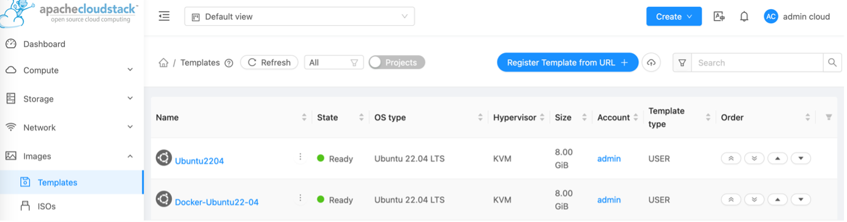Sort by the OS type column
Image resolution: width=847 pixels, height=222 pixels.
(x=428, y=117)
